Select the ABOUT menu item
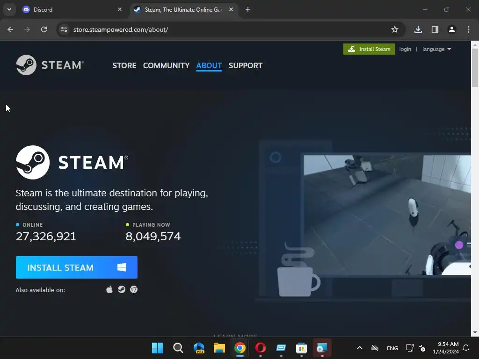Viewport: 479px width, 359px height. [x=209, y=65]
